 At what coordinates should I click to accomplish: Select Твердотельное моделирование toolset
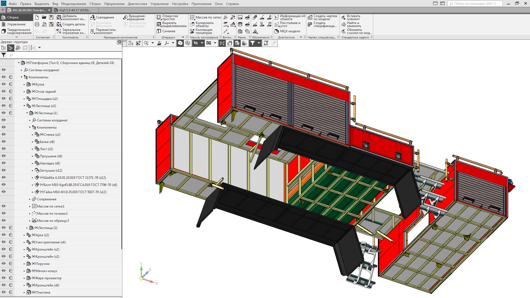click(17, 31)
